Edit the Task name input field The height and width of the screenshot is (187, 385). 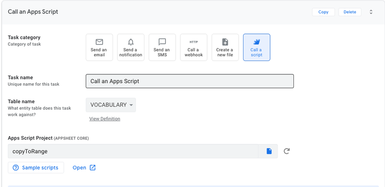(x=190, y=81)
